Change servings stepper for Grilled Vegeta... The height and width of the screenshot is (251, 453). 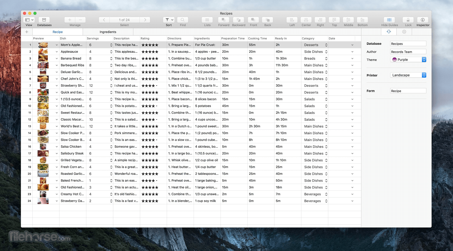coord(111,160)
